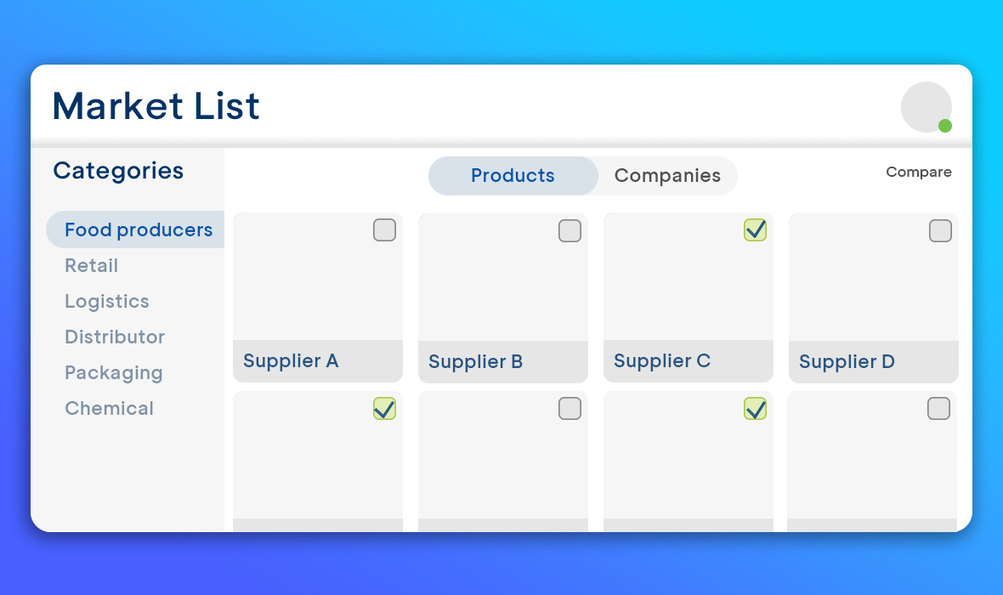Check the Supplier D checkbox

point(940,230)
